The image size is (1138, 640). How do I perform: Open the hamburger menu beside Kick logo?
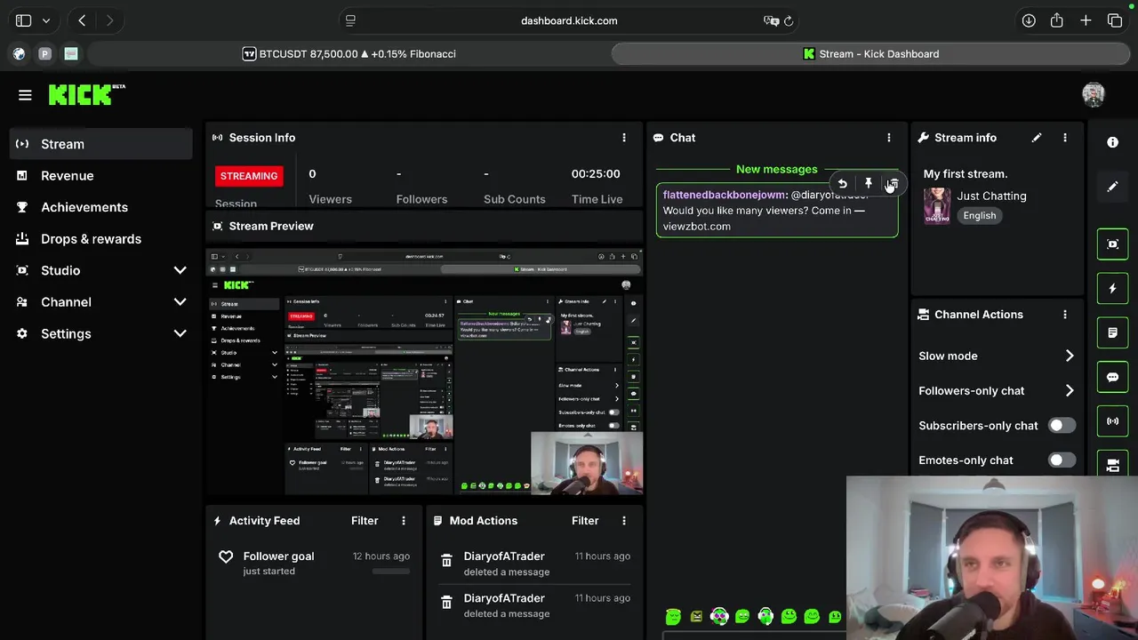(25, 95)
